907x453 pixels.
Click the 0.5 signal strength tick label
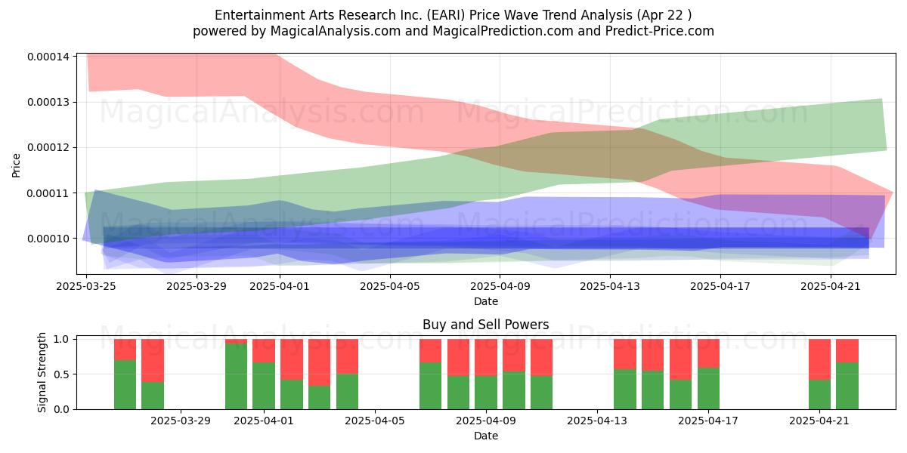tap(62, 374)
